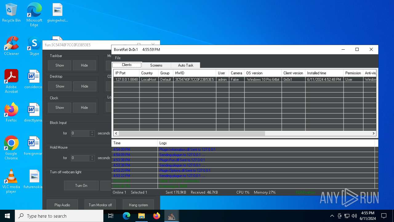
Task: Switch to the Auto Task tab
Action: pos(186,65)
